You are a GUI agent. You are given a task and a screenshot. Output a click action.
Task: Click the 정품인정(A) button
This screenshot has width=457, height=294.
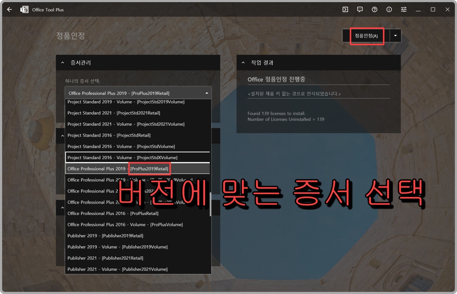pyautogui.click(x=366, y=36)
